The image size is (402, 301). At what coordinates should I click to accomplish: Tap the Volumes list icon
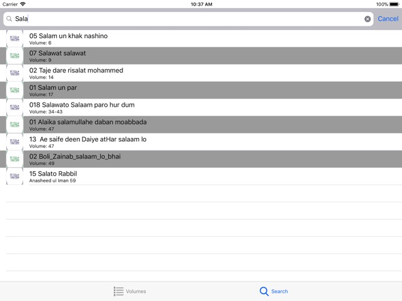[x=118, y=291]
